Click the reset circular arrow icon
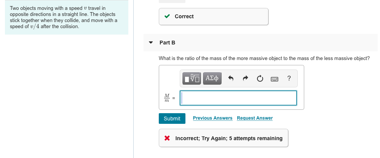 point(260,79)
